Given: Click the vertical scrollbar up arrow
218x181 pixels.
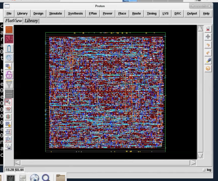Looking at the screenshot, I should (x=200, y=29).
